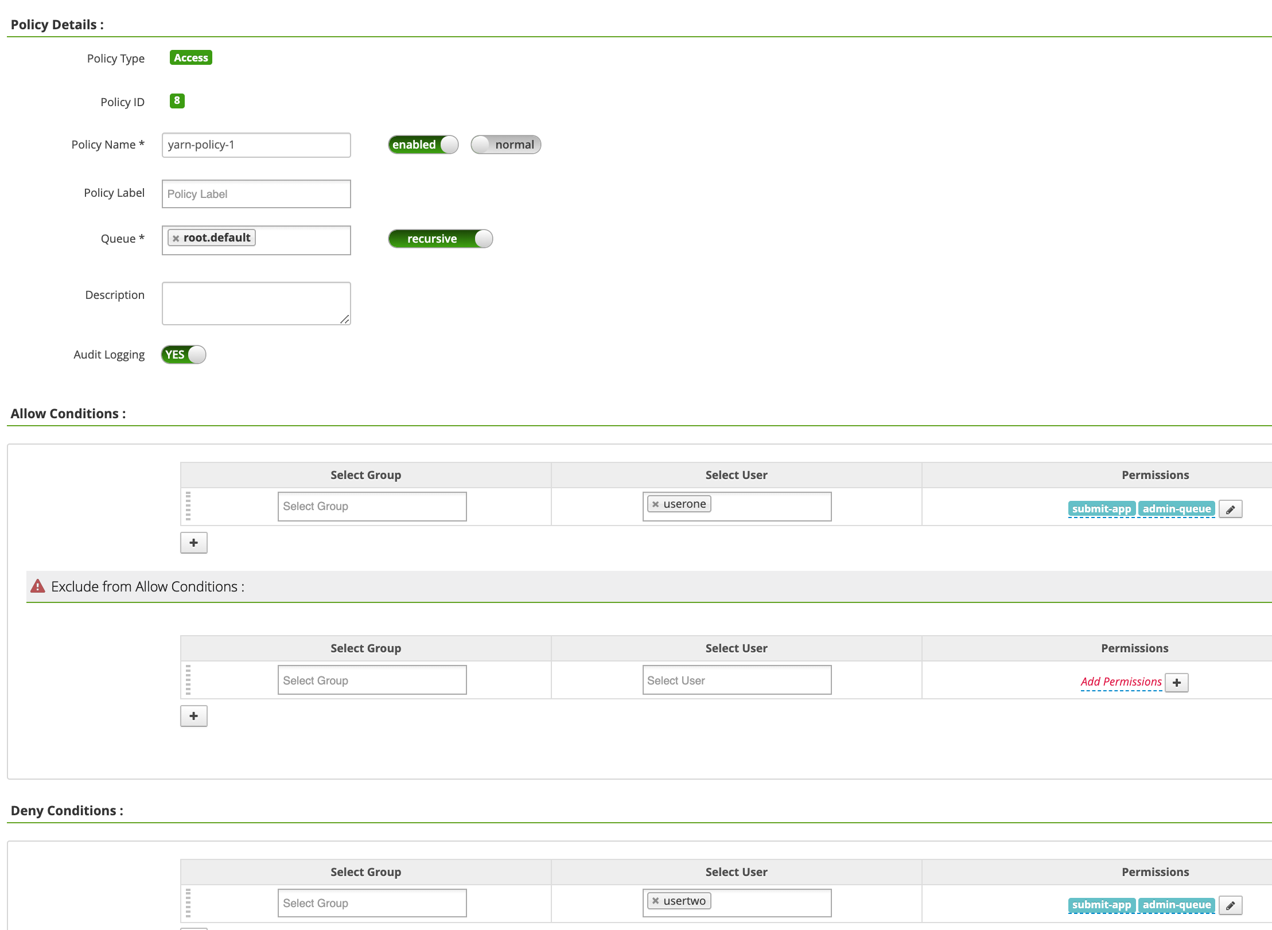Add new row under Exclude from Allow
Image resolution: width=1272 pixels, height=930 pixels.
(x=193, y=716)
